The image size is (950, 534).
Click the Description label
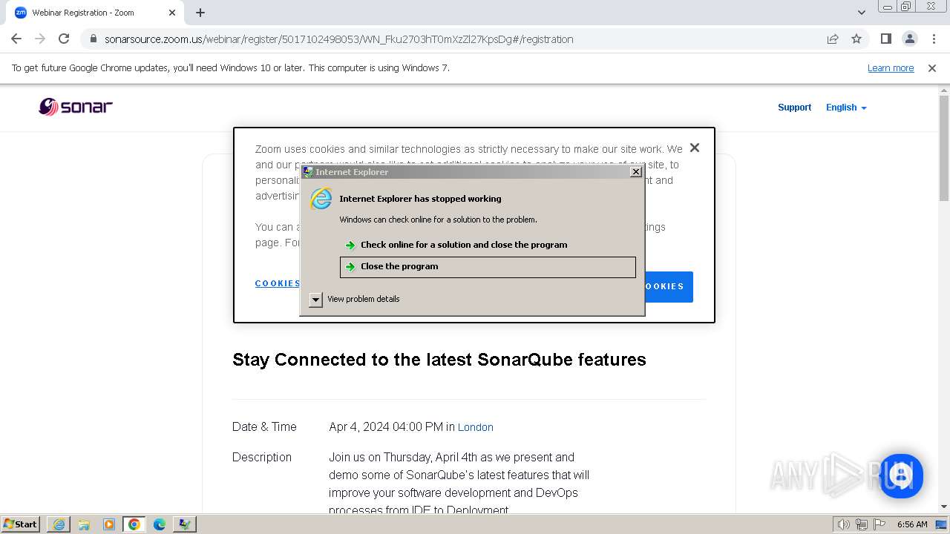click(x=262, y=458)
